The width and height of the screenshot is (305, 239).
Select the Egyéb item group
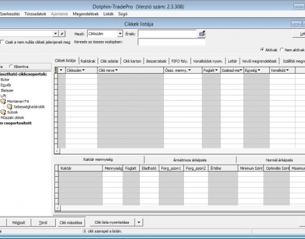pyautogui.click(x=6, y=85)
